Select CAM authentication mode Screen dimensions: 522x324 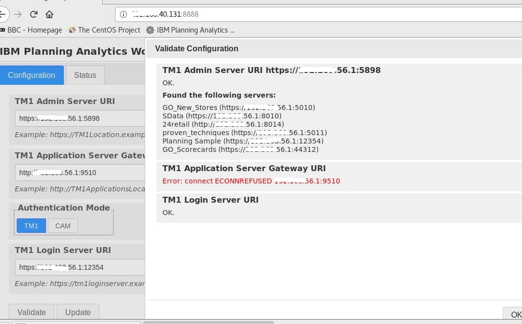pos(63,226)
